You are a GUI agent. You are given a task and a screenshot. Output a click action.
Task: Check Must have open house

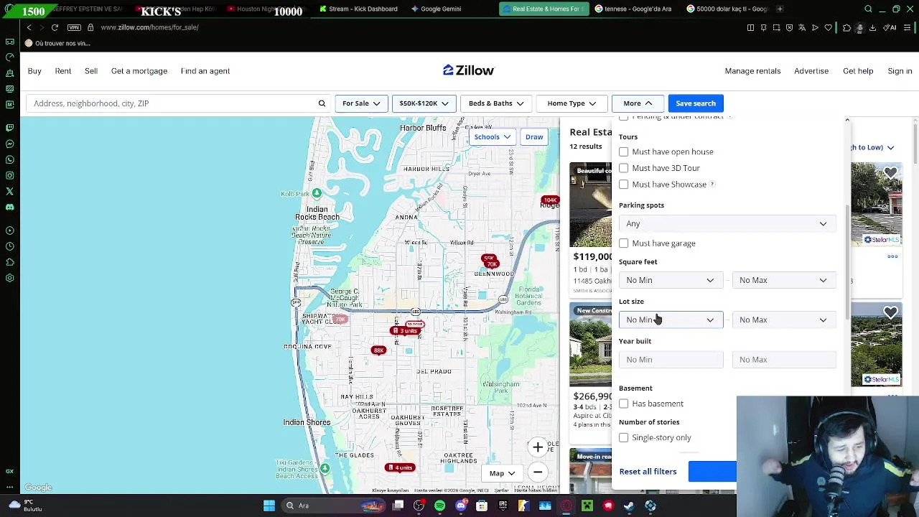623,152
